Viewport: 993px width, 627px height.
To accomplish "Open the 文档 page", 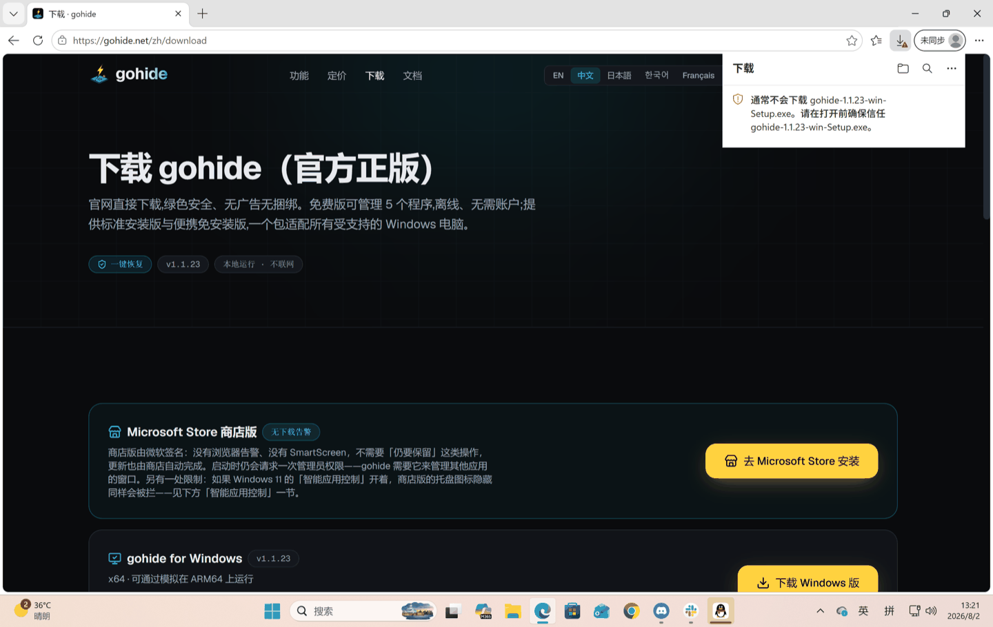I will click(412, 76).
